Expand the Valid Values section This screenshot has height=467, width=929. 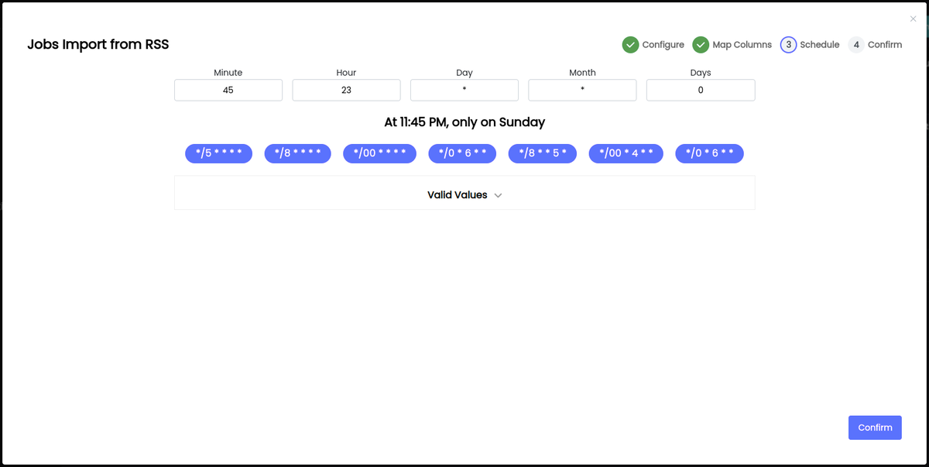tap(458, 195)
